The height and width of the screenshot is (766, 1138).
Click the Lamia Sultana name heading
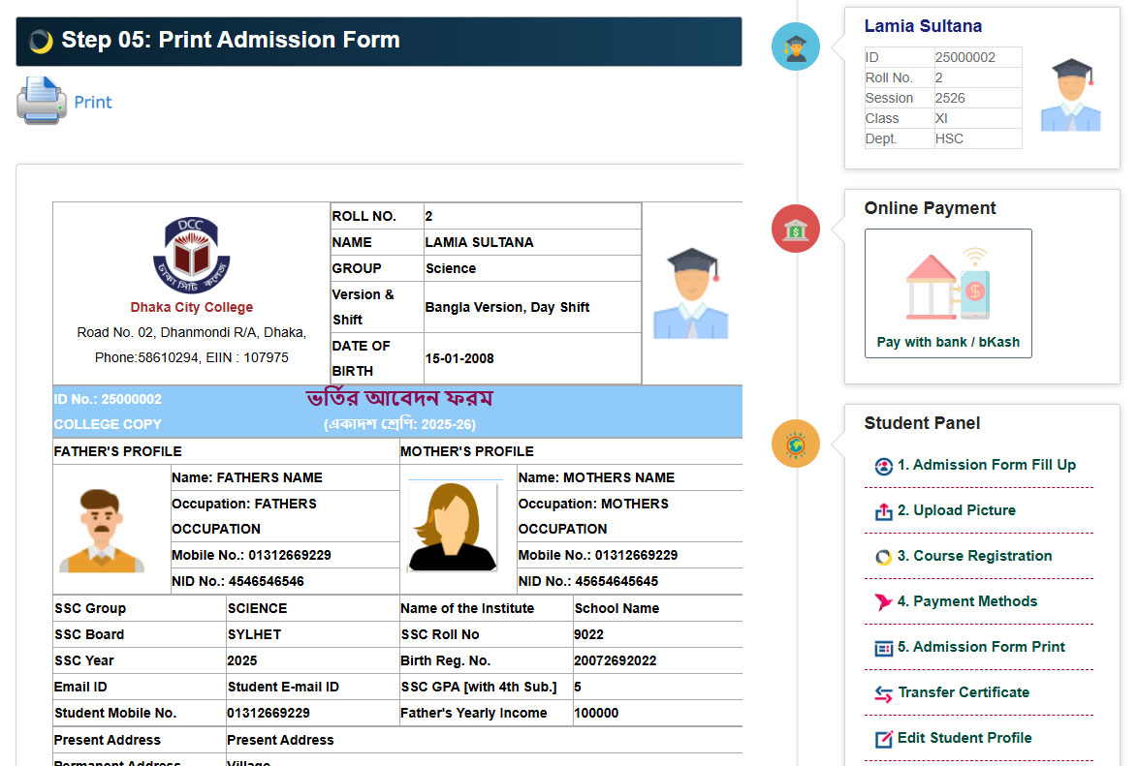tap(923, 26)
